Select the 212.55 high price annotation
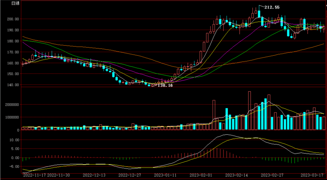Screen dimensions: 327x180 272,7
